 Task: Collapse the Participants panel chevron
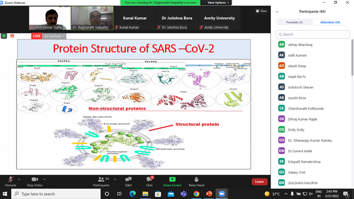[x=277, y=12]
